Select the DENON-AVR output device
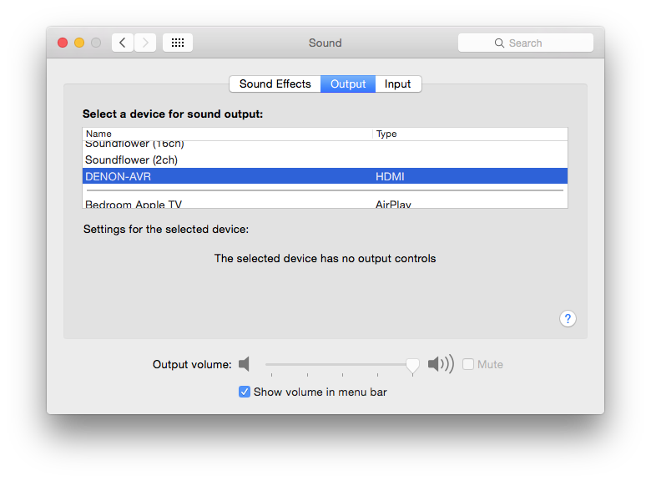The height and width of the screenshot is (481, 651). 325,177
